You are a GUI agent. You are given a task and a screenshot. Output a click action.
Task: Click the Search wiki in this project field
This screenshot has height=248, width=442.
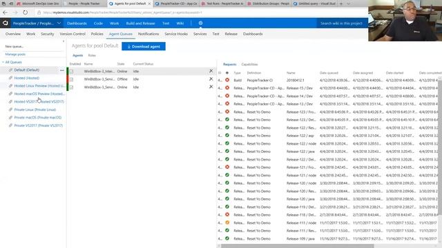coord(342,23)
